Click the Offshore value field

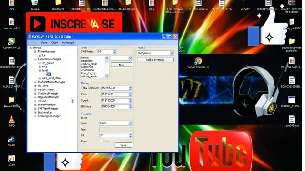point(115,106)
